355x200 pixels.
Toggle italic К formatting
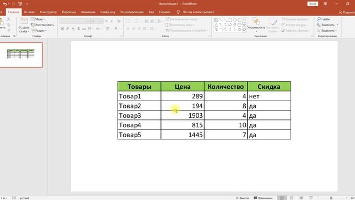(68, 28)
